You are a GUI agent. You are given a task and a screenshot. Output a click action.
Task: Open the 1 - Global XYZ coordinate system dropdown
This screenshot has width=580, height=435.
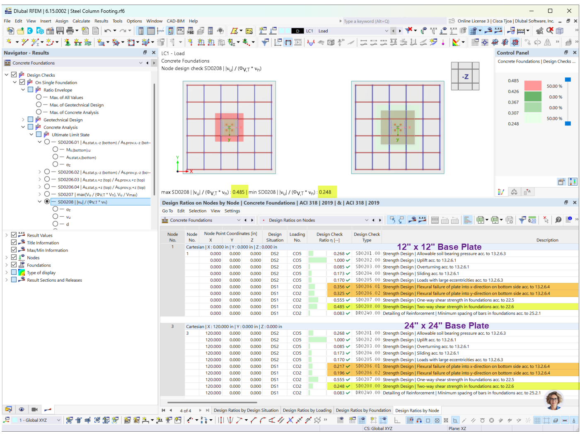[x=59, y=420]
